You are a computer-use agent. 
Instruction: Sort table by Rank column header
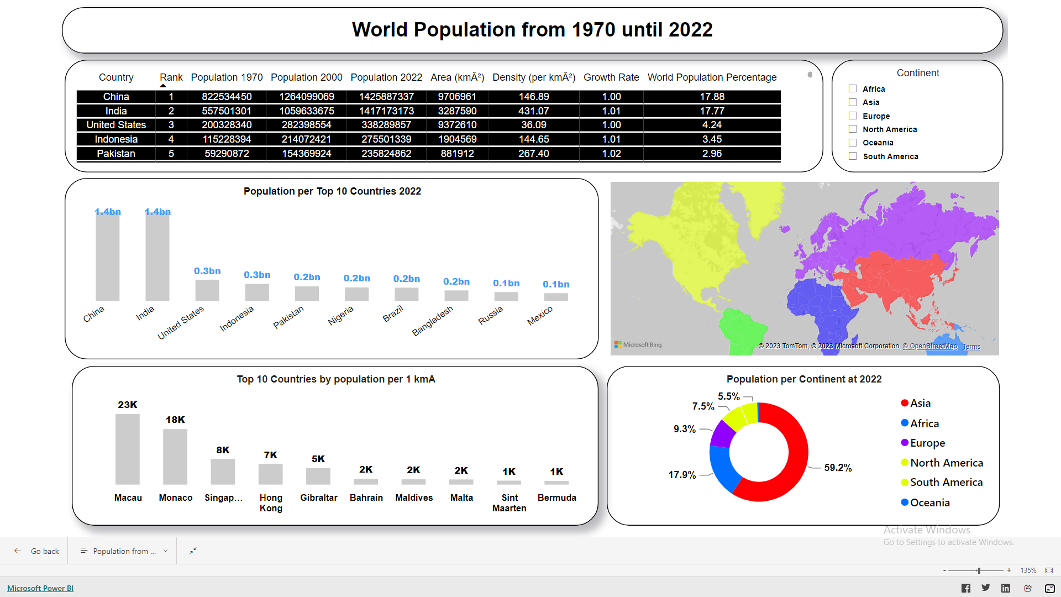pyautogui.click(x=171, y=77)
